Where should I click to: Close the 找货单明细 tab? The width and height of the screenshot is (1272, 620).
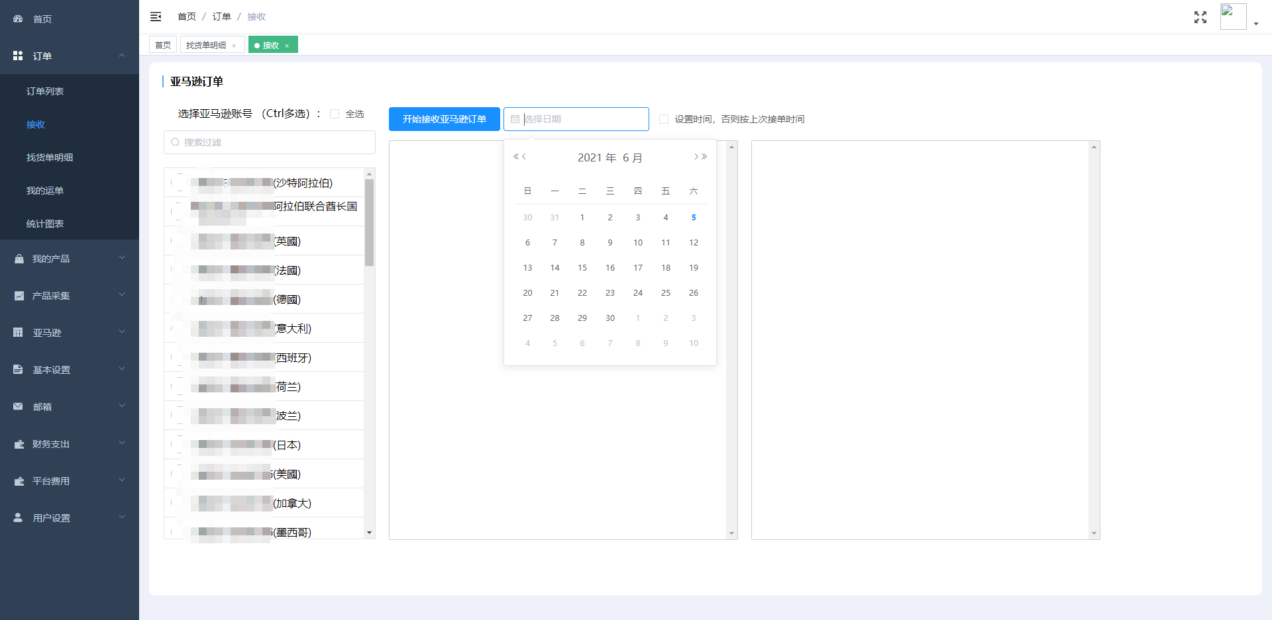234,46
